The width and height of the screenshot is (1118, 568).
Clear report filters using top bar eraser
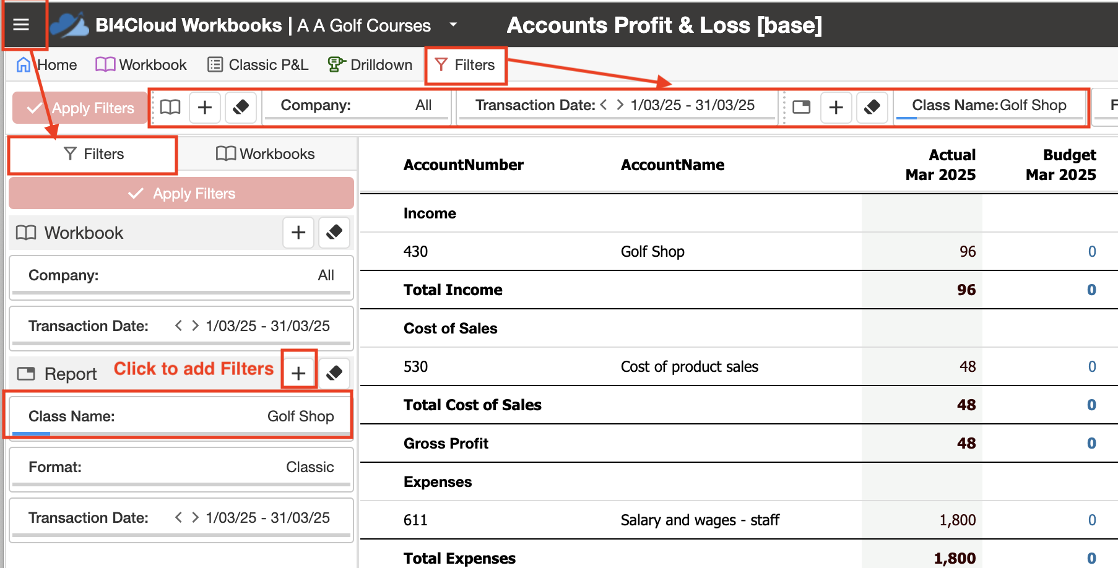872,108
